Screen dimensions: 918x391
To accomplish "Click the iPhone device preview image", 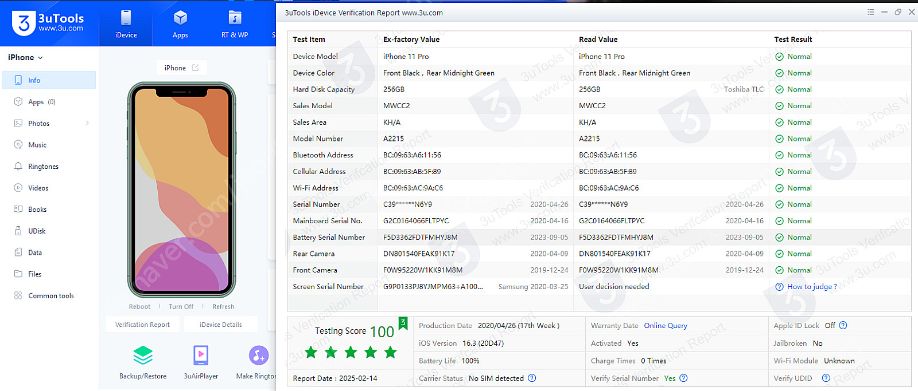I will (182, 190).
